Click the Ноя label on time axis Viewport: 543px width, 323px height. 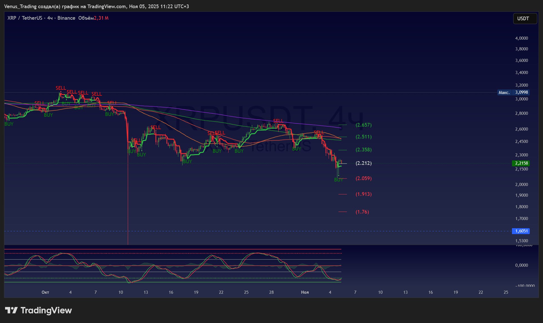305,292
